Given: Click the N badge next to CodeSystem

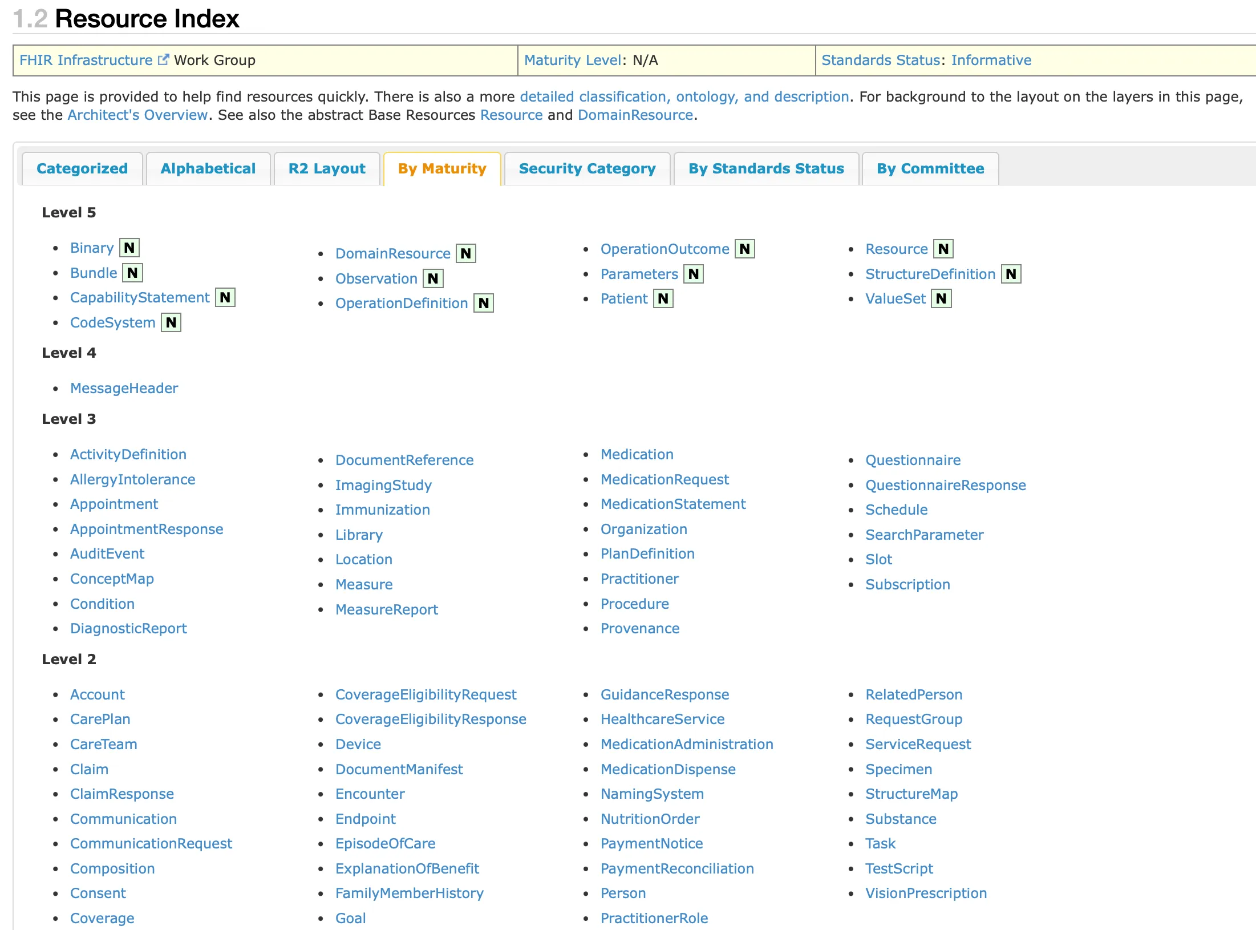Looking at the screenshot, I should (x=171, y=322).
